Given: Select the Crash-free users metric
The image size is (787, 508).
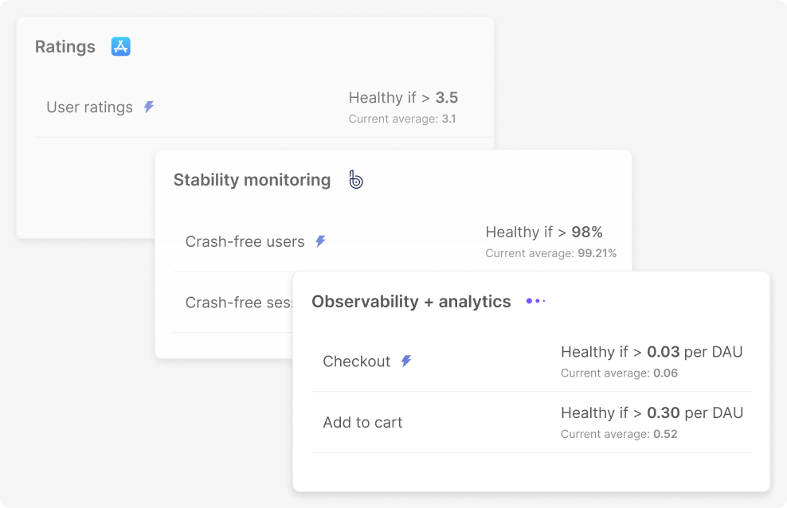Looking at the screenshot, I should 245,242.
